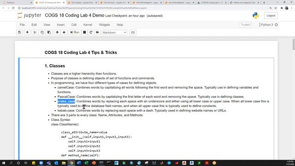Click the Jupyter logo

29,15
